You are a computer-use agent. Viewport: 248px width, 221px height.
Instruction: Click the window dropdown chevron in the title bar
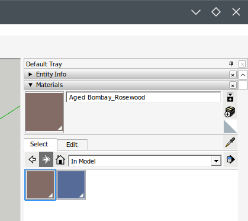196,12
